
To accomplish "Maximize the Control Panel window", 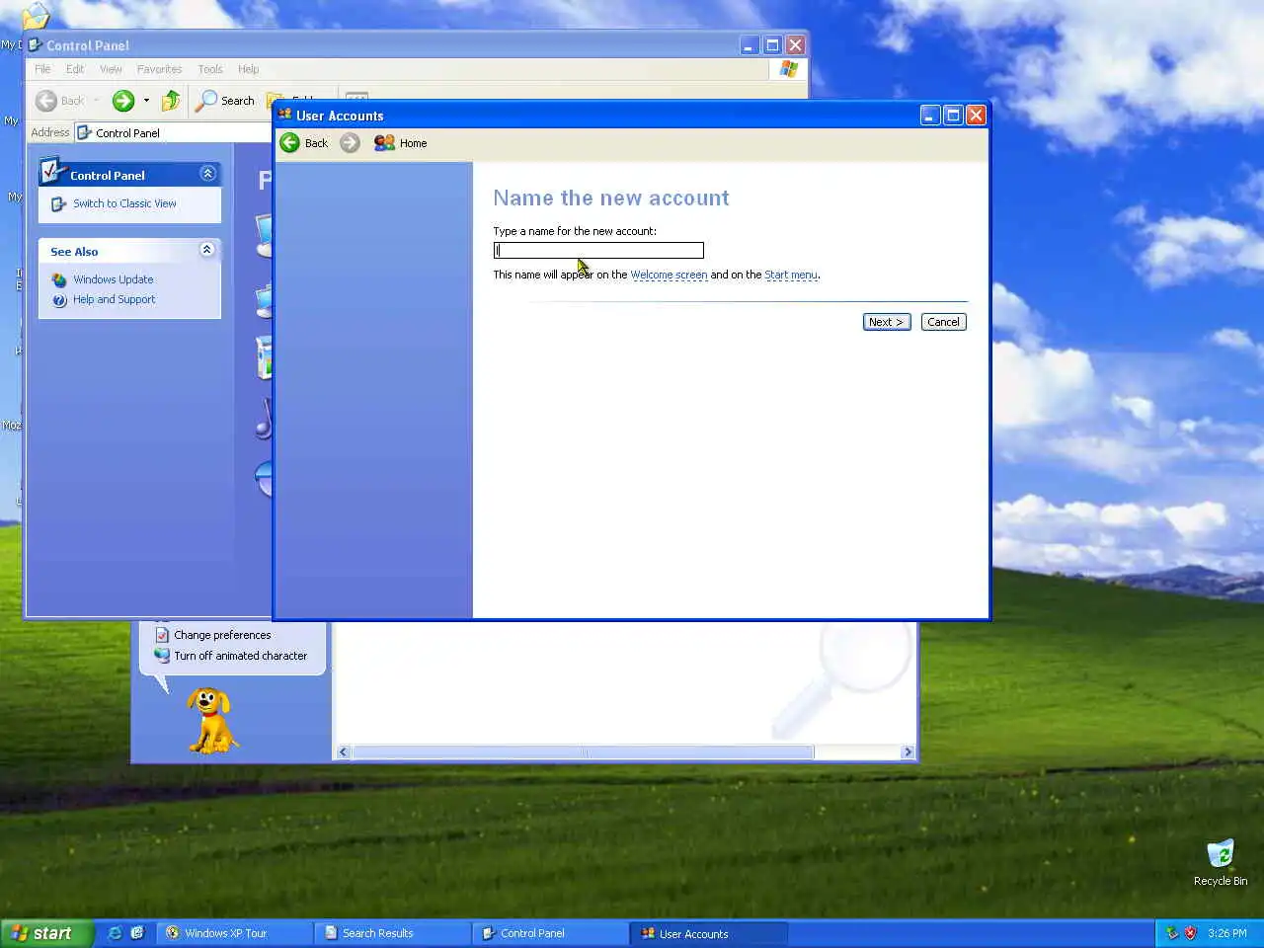I will [772, 45].
